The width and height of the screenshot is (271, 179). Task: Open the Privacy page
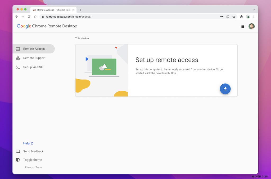pyautogui.click(x=29, y=167)
